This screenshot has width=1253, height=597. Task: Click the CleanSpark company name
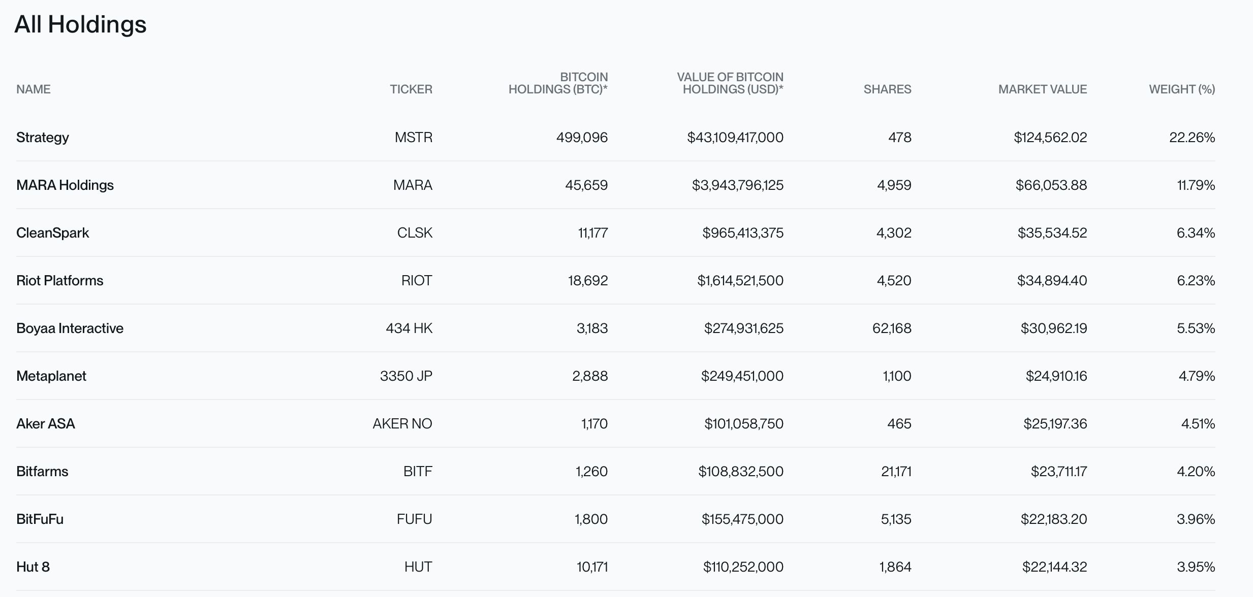click(53, 233)
